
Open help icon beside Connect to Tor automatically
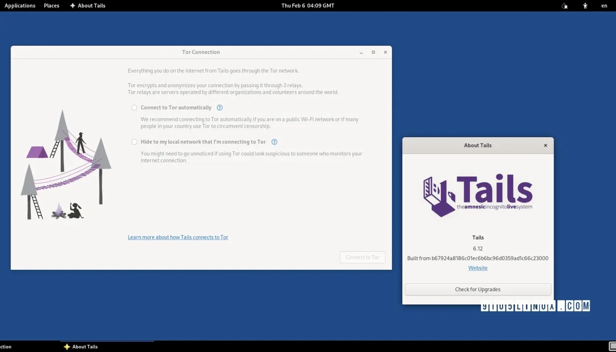[x=220, y=108]
